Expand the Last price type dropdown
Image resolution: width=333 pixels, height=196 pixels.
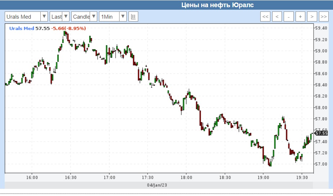tap(60, 16)
